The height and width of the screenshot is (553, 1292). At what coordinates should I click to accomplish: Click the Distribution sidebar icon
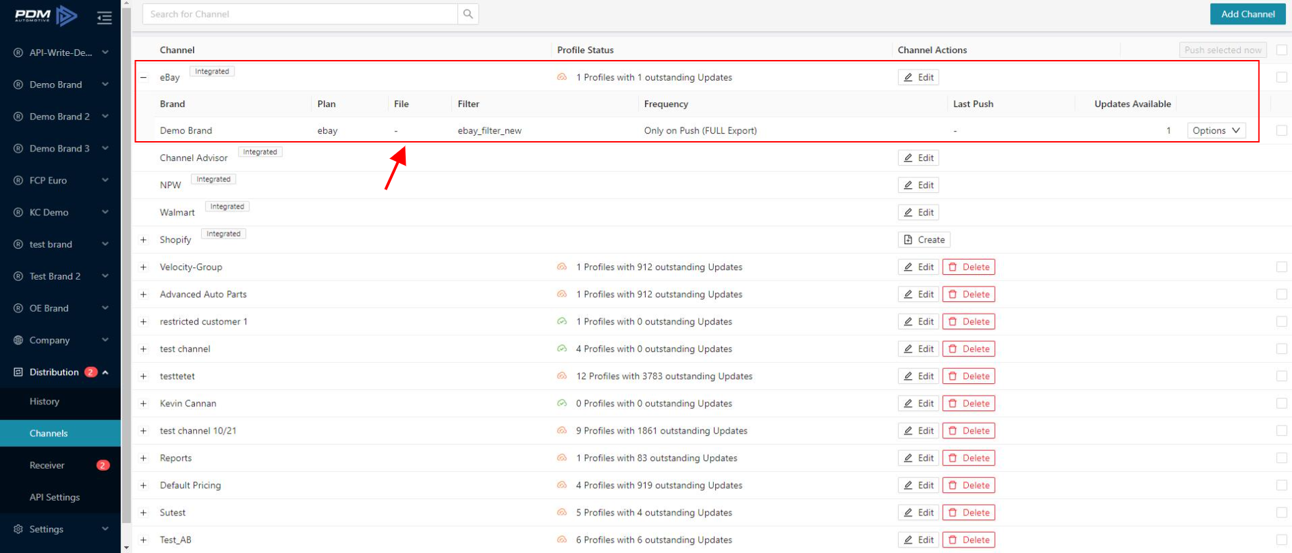[x=18, y=372]
